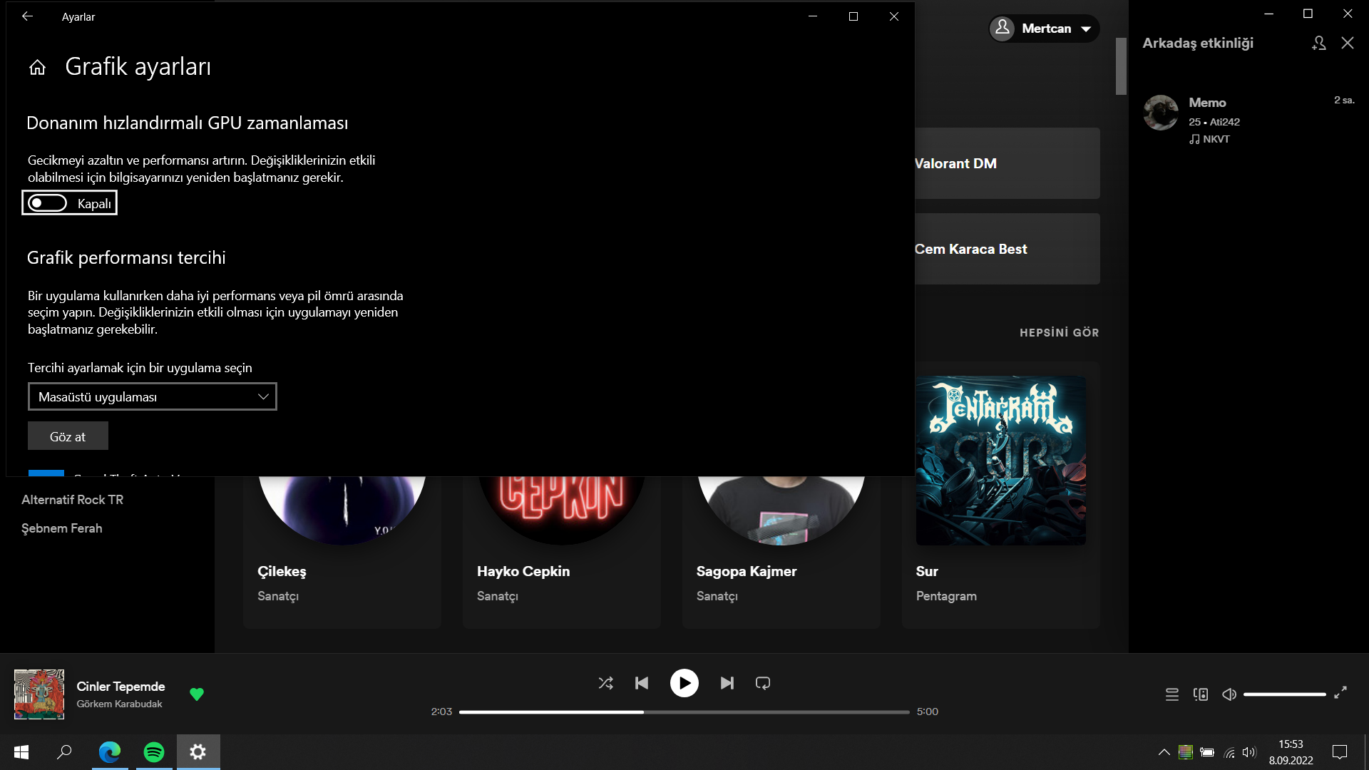Image resolution: width=1369 pixels, height=770 pixels.
Task: Open the add friends icon
Action: [1318, 43]
